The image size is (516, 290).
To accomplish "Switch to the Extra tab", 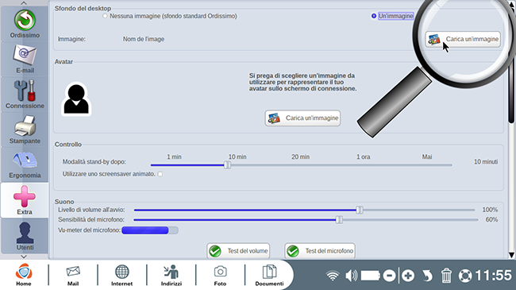I will pyautogui.click(x=25, y=200).
